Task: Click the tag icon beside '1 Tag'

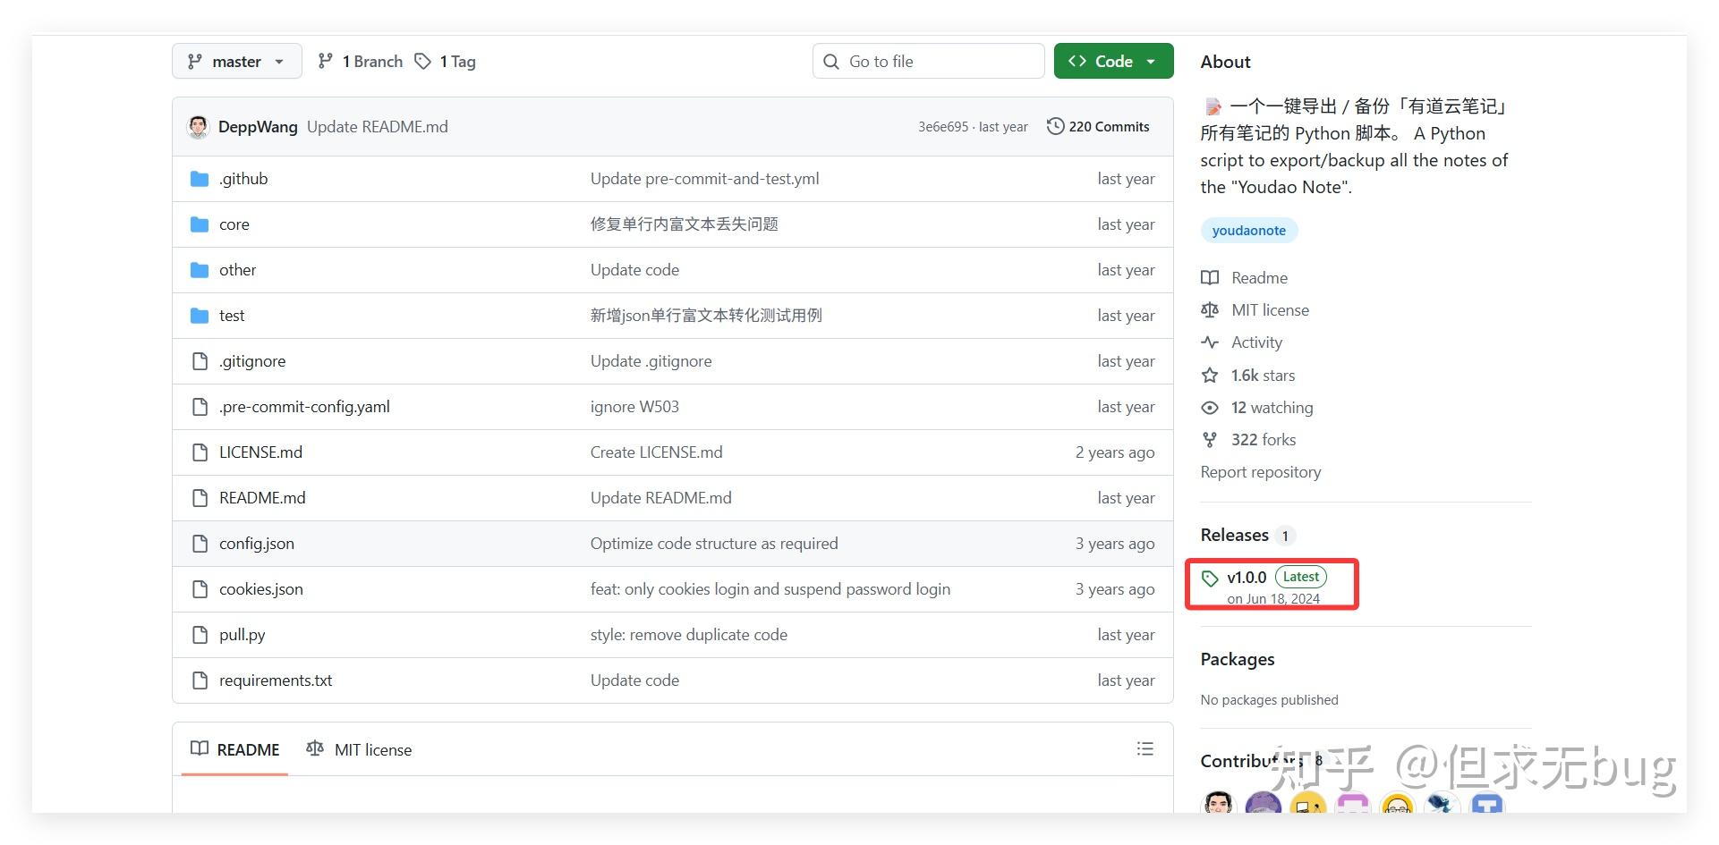Action: pyautogui.click(x=423, y=61)
